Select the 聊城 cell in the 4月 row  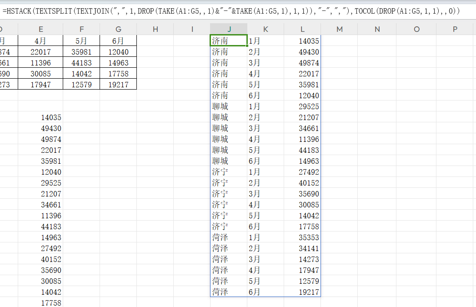pyautogui.click(x=229, y=139)
